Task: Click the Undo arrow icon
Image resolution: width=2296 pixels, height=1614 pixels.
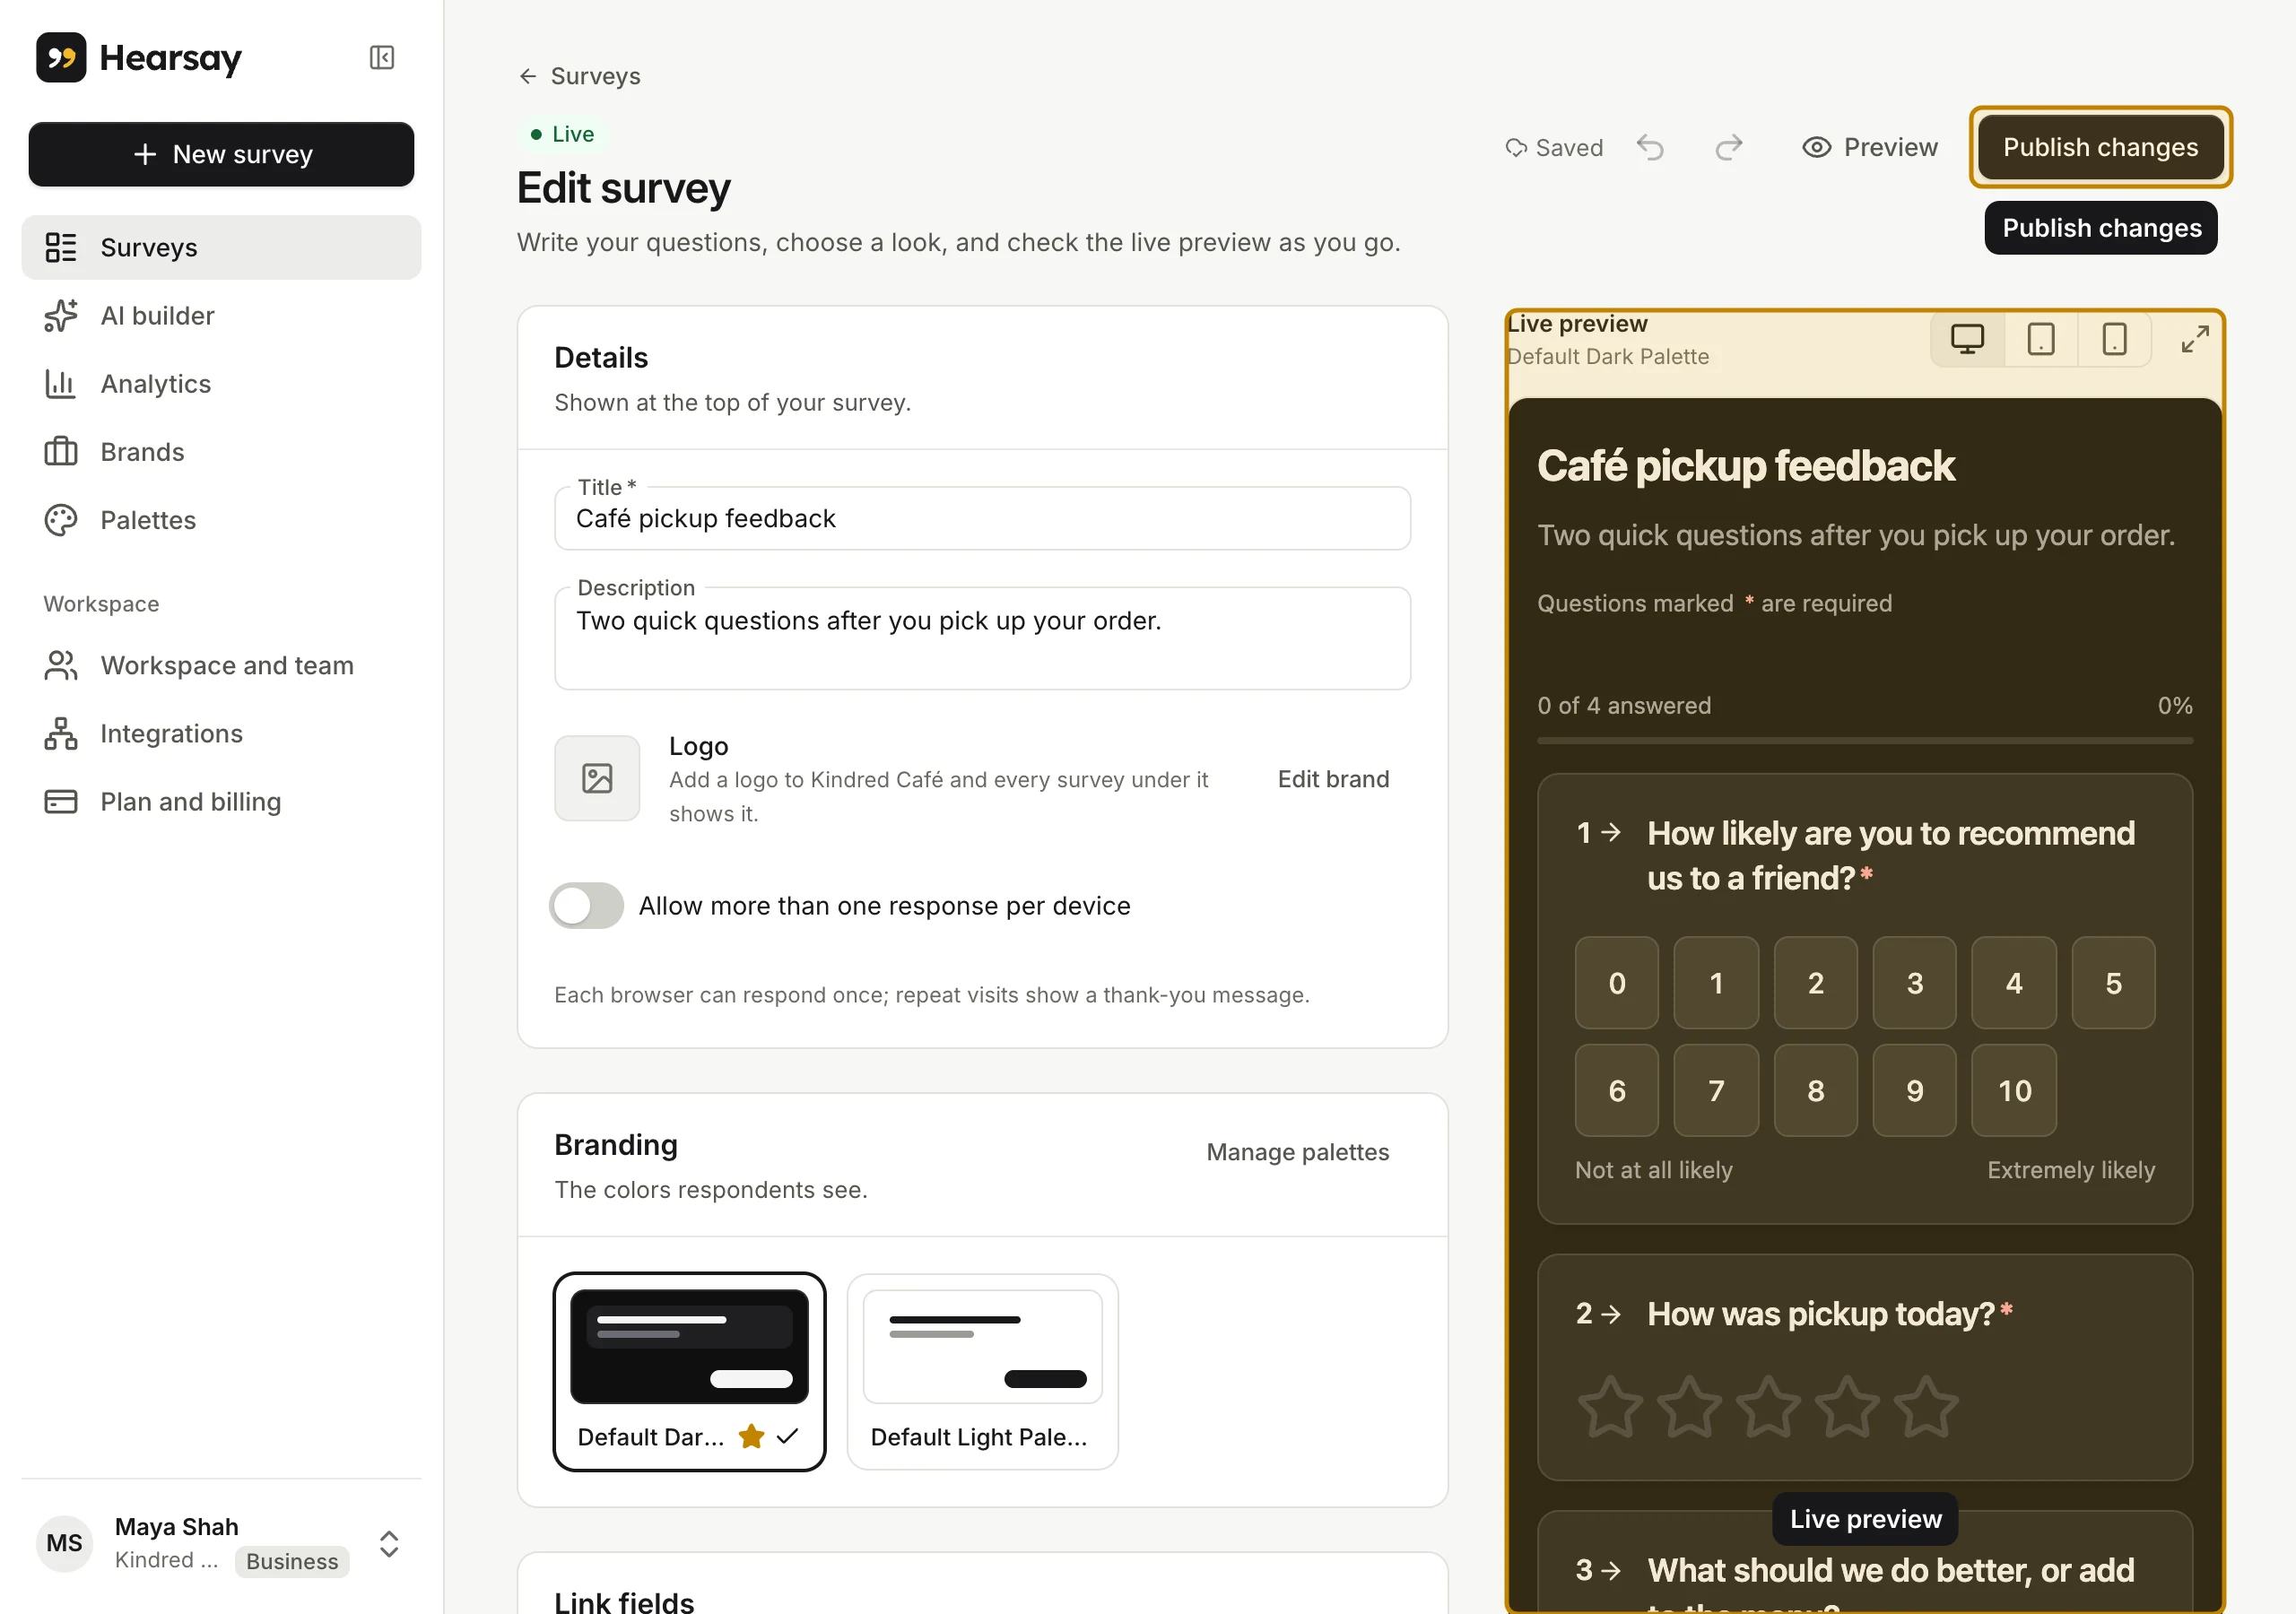Action: tap(1650, 147)
